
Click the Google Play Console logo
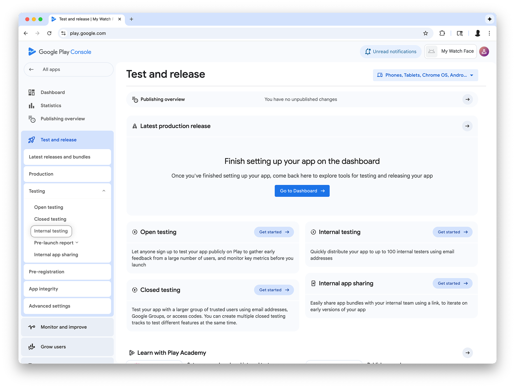pyautogui.click(x=60, y=52)
